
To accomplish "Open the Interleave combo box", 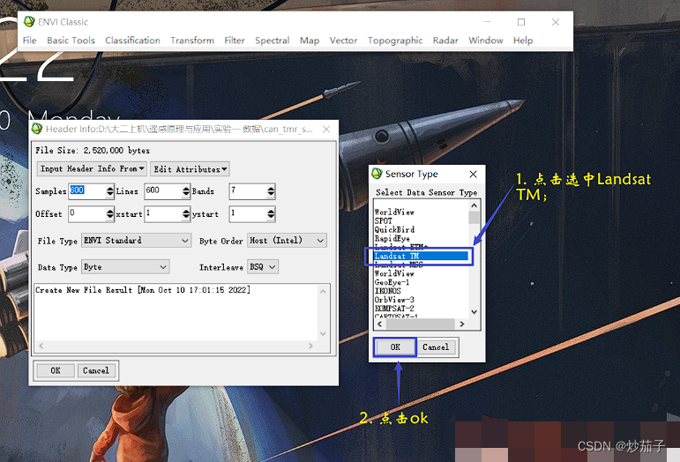I will tap(263, 267).
